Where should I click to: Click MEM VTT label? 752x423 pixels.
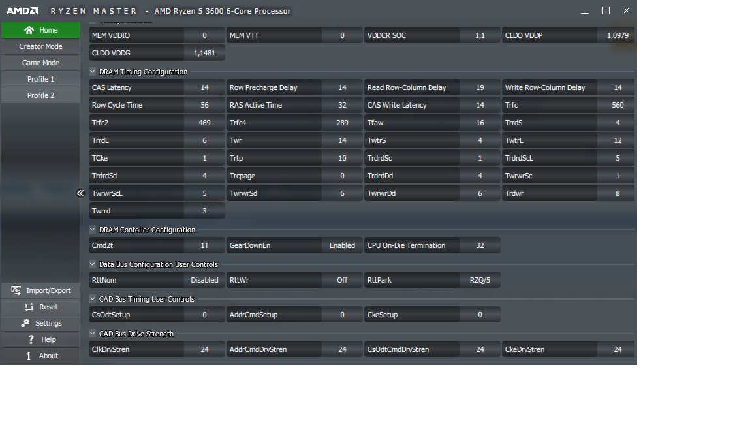click(x=244, y=35)
